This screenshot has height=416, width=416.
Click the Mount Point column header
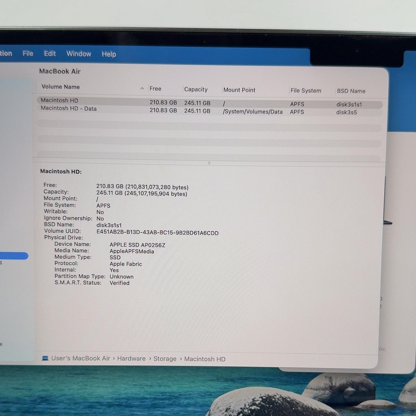pos(240,90)
